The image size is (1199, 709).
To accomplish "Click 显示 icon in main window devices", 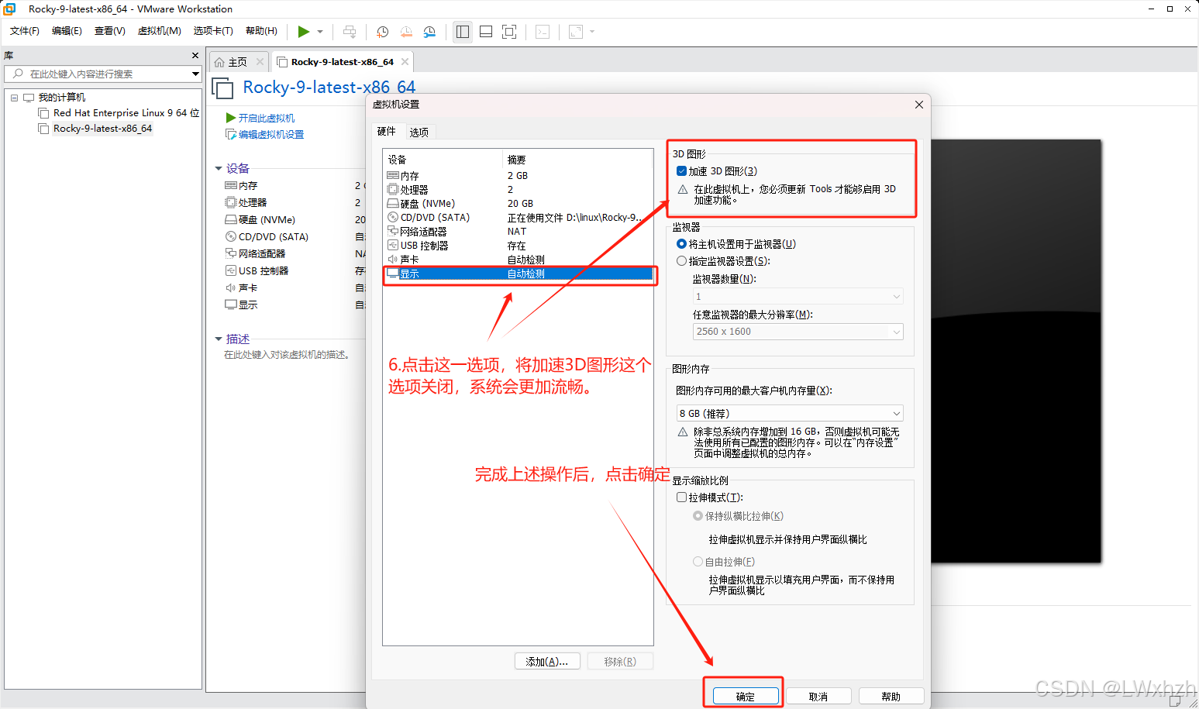I will point(230,305).
